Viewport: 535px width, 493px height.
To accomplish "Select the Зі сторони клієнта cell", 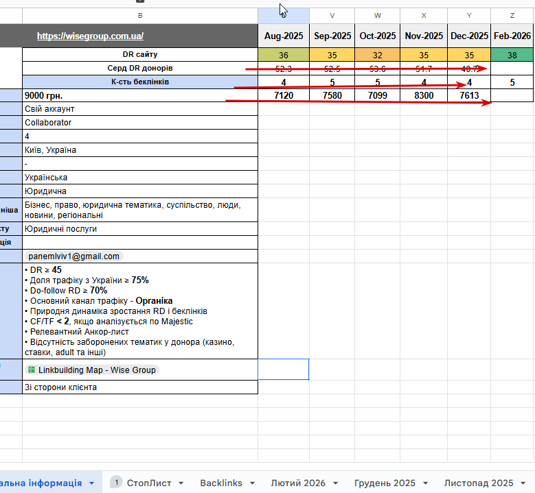I will click(x=140, y=387).
